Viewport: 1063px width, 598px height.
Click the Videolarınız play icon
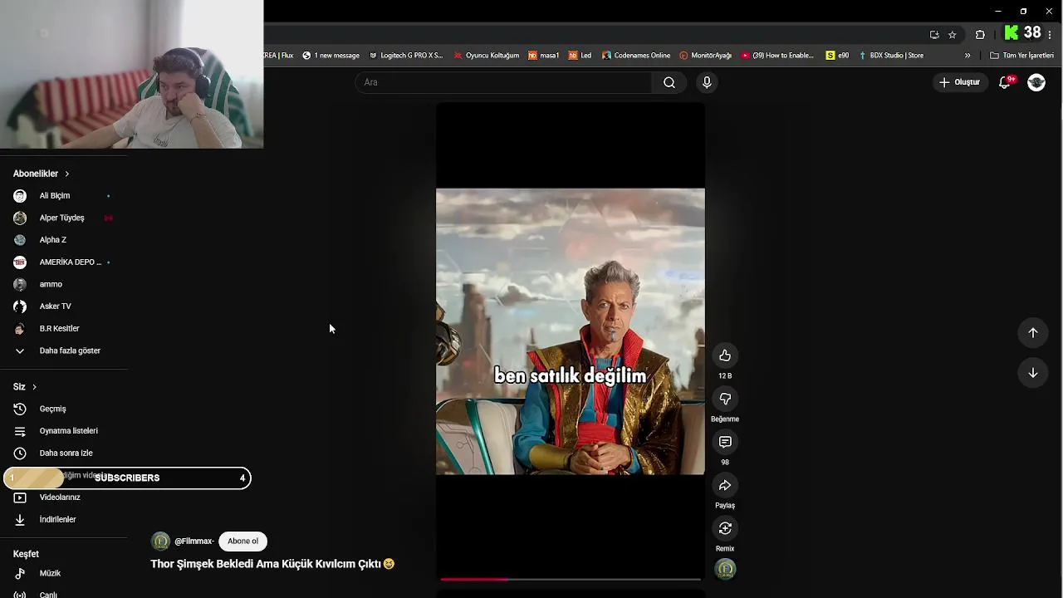pos(20,498)
